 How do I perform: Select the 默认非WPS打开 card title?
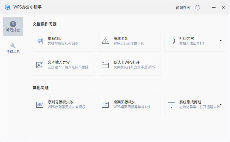pos(126,62)
